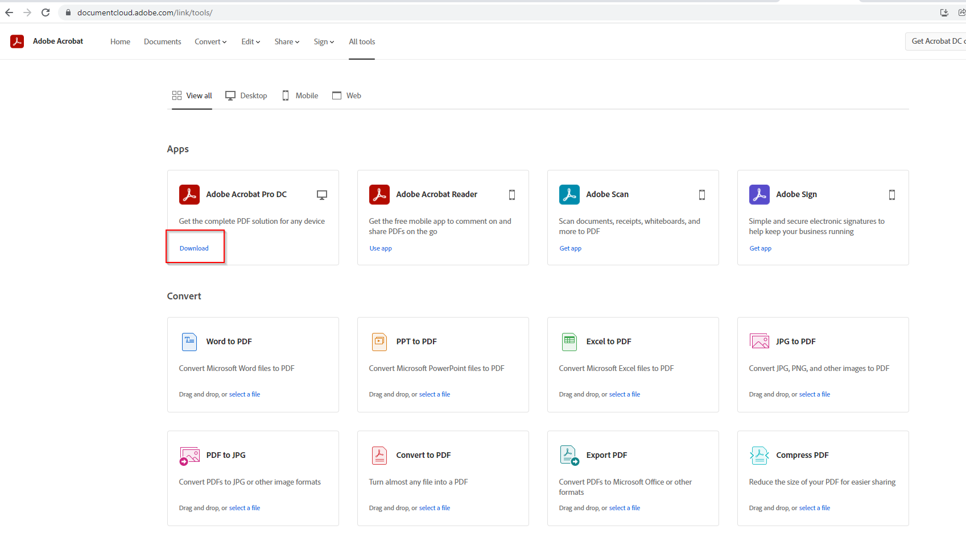This screenshot has height=538, width=966.
Task: Click the Word to PDF card title
Action: pyautogui.click(x=229, y=341)
